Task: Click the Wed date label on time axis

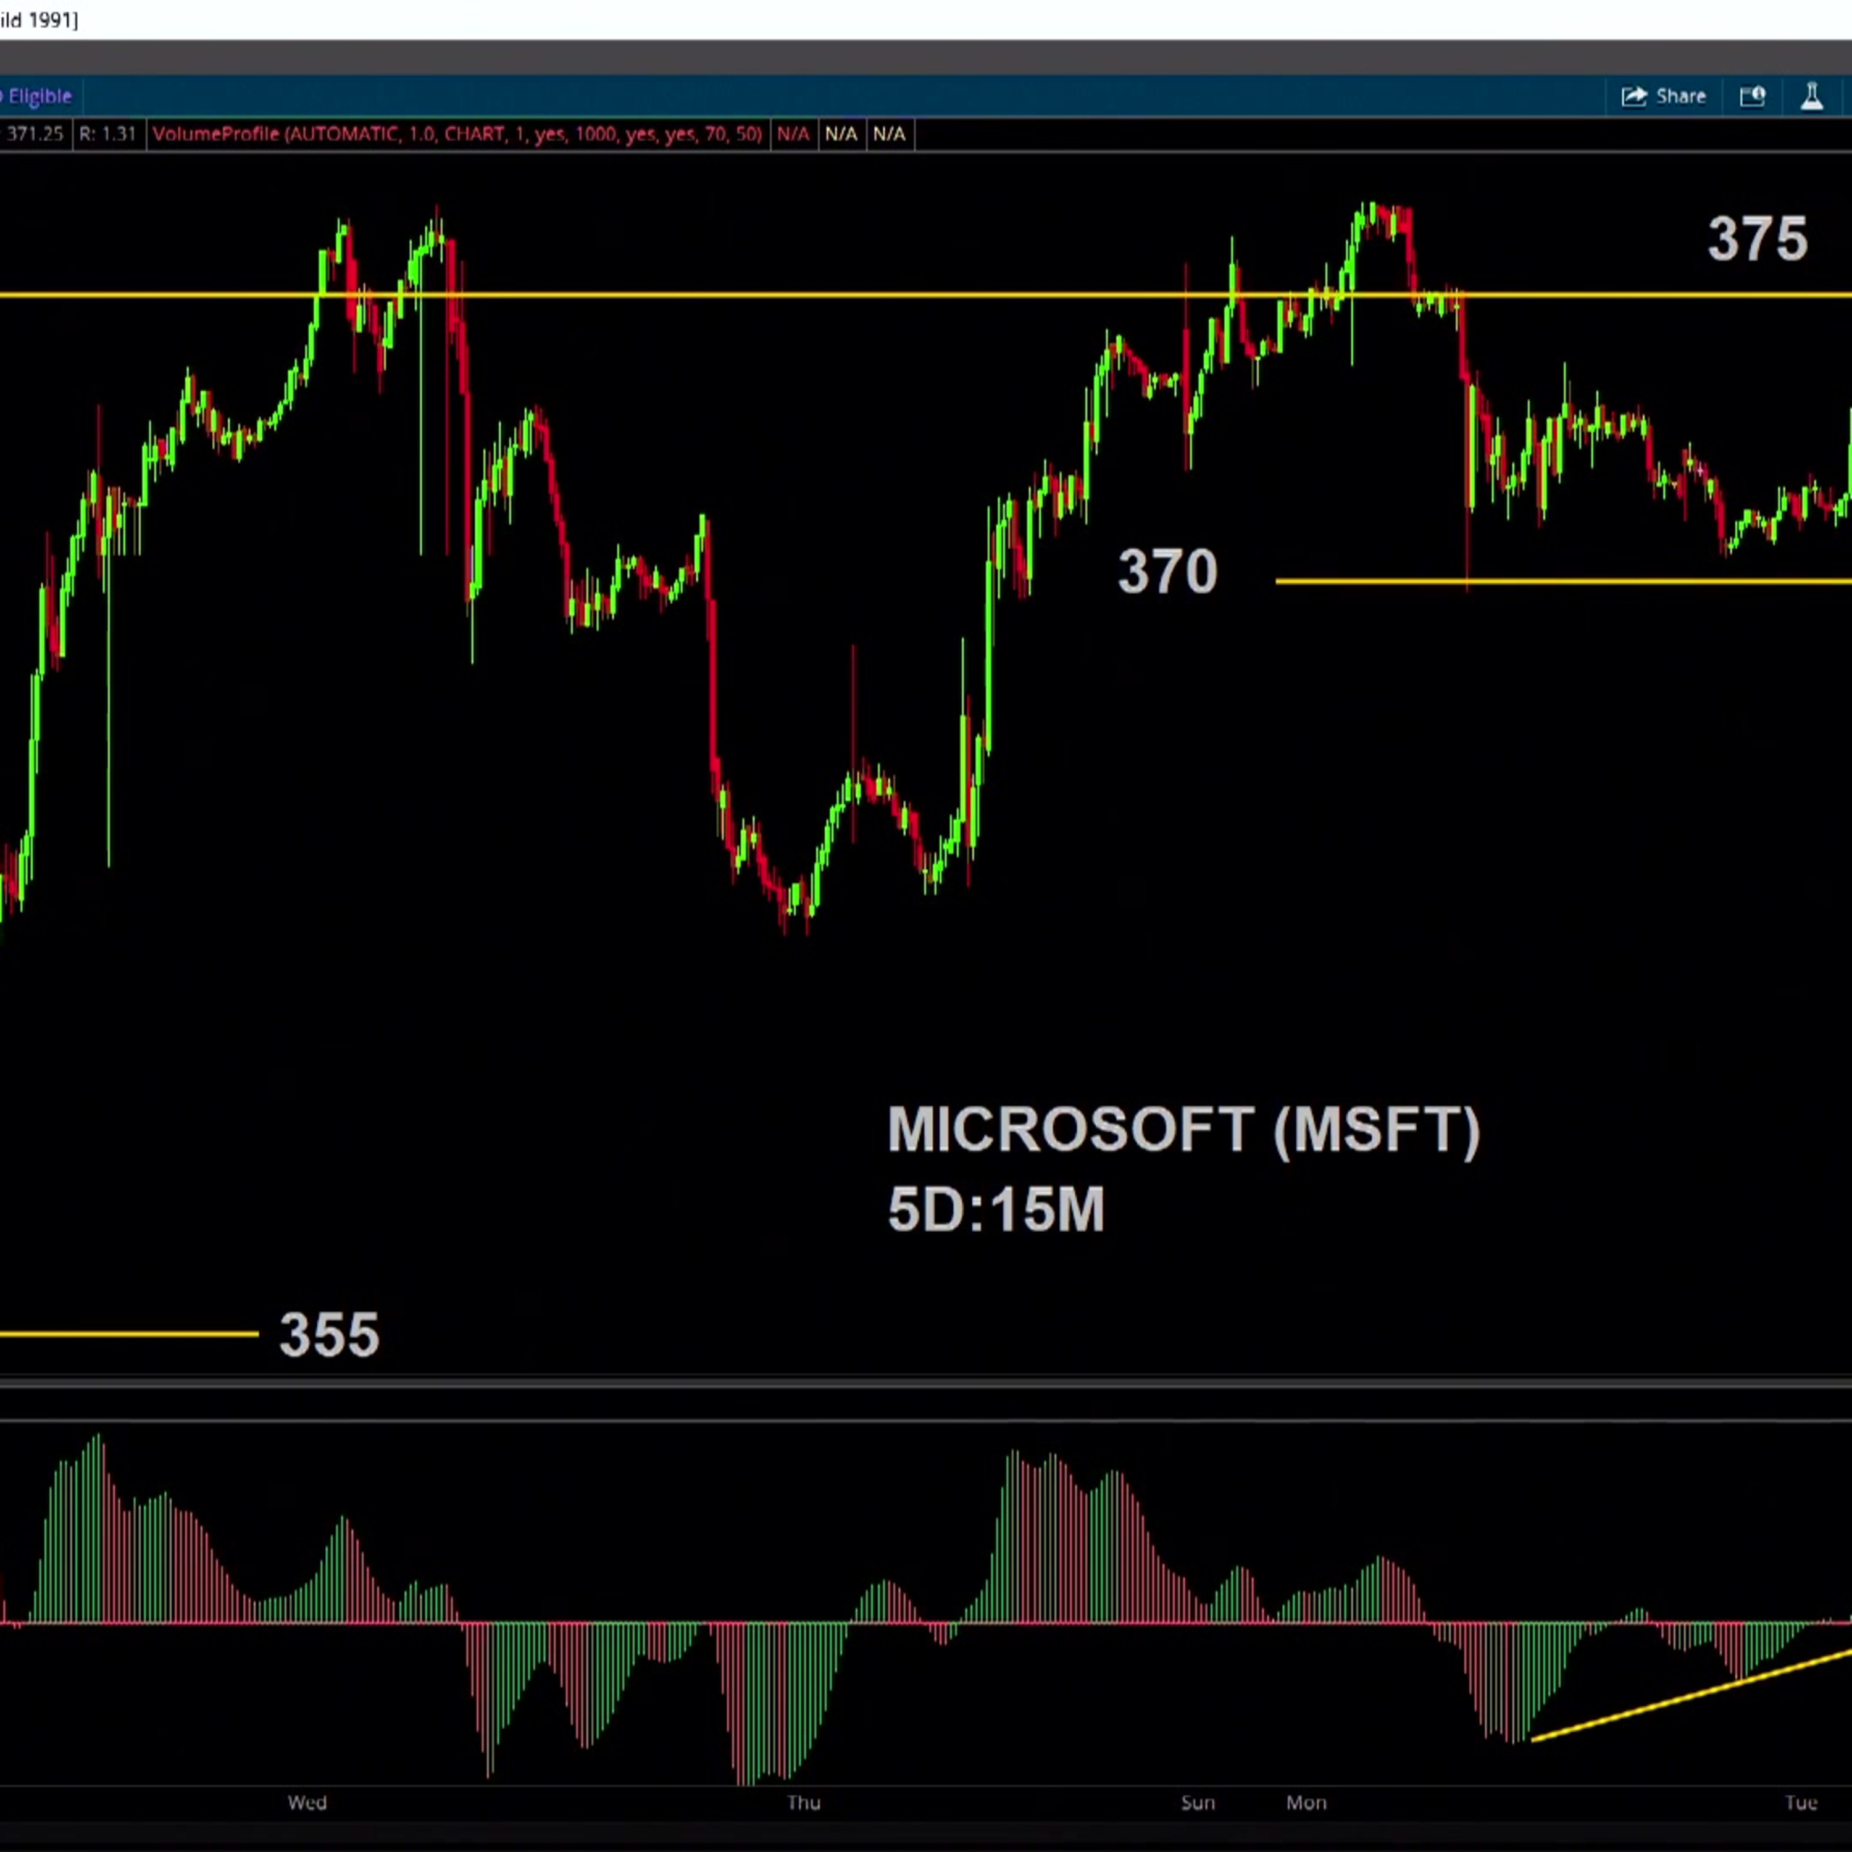Action: pyautogui.click(x=307, y=1803)
